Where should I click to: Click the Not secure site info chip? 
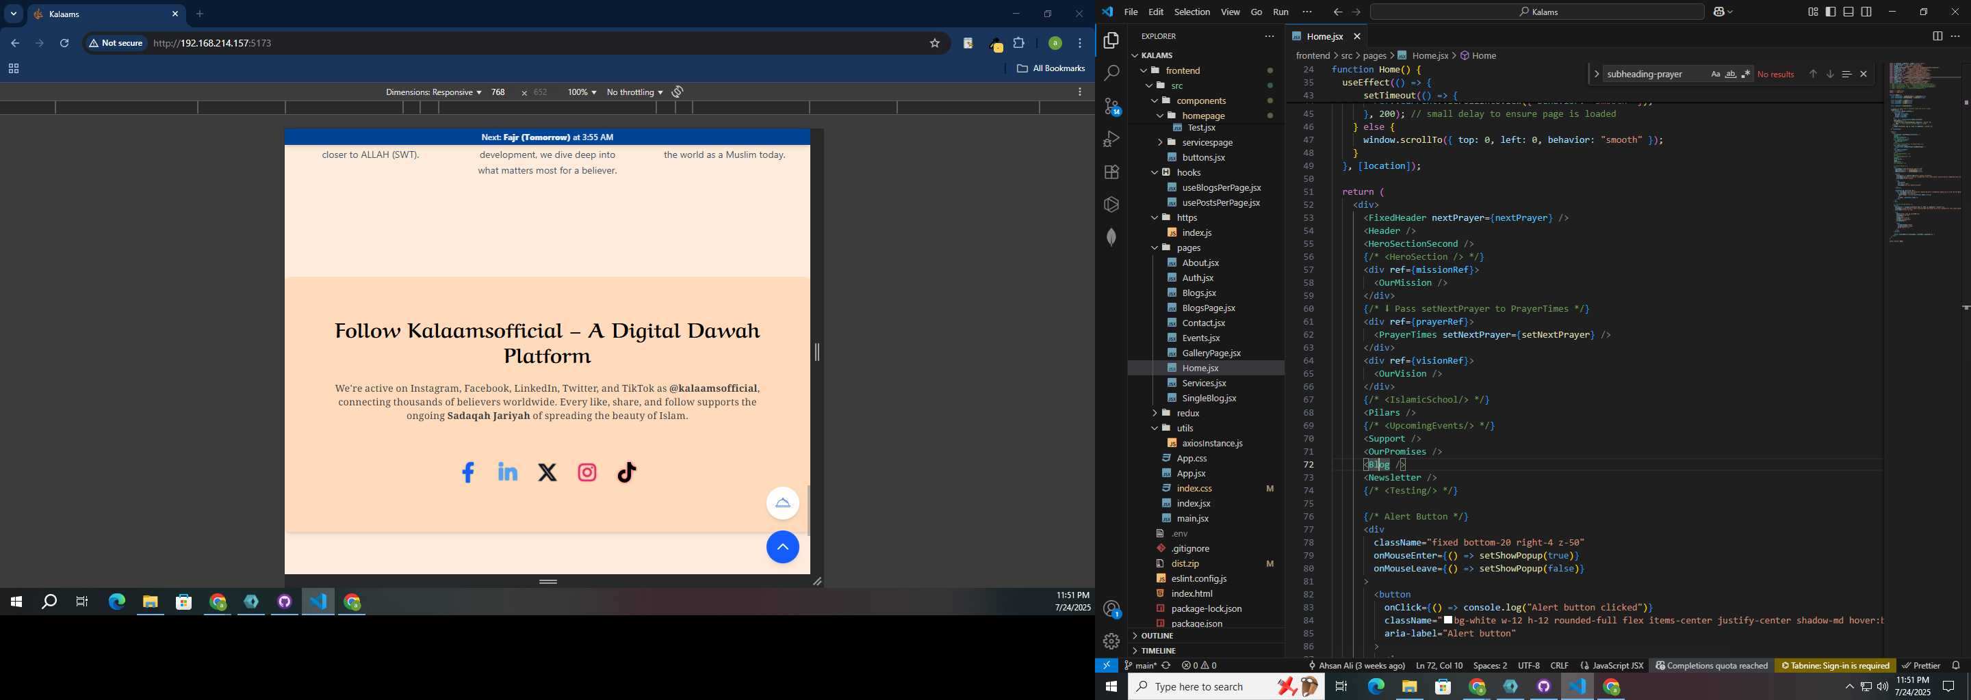[116, 44]
